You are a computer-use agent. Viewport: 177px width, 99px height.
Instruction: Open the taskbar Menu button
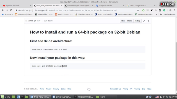[x=6, y=97]
